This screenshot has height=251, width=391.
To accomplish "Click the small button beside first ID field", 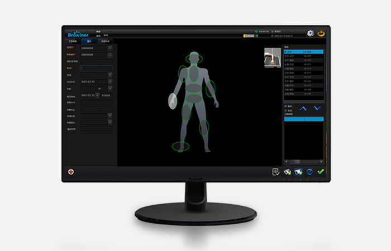I will [x=110, y=48].
